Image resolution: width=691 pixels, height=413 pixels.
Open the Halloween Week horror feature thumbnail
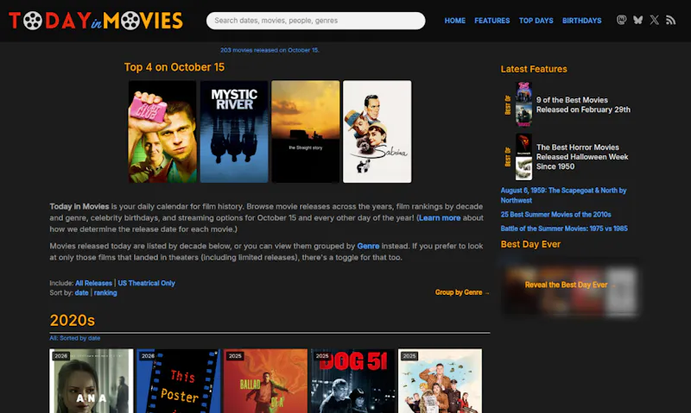click(x=523, y=157)
